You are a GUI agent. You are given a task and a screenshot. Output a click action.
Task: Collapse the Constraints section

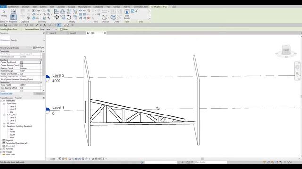tap(41, 51)
